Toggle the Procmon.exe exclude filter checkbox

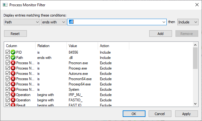click(7, 63)
